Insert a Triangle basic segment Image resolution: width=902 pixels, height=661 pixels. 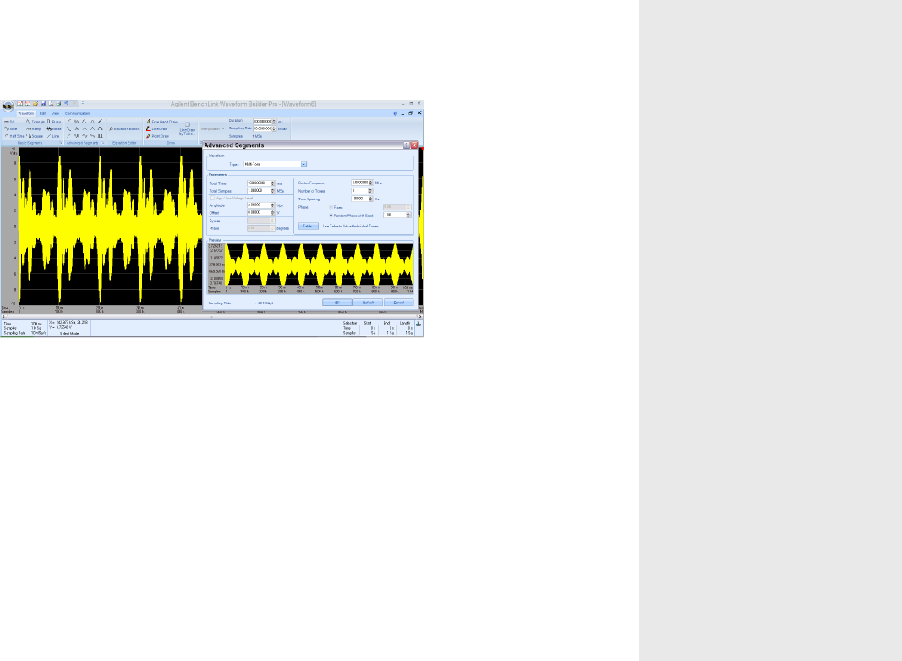tap(36, 122)
